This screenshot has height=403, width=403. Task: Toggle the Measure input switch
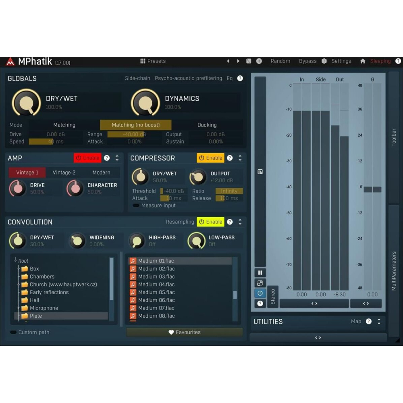[136, 206]
